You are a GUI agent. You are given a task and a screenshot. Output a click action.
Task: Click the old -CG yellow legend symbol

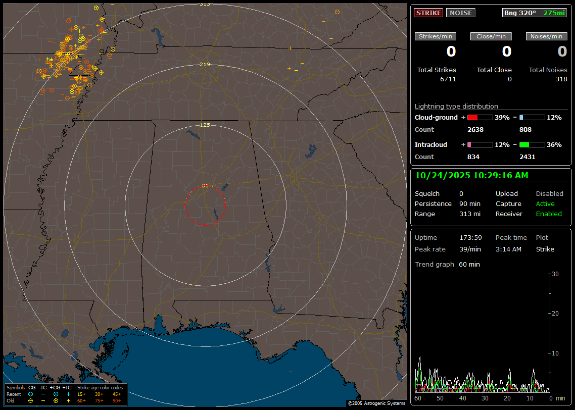[30, 400]
